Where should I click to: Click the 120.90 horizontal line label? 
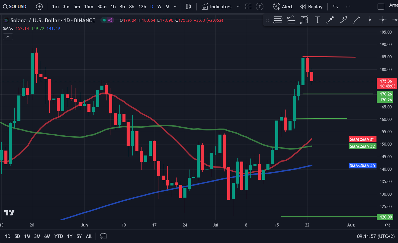385,217
